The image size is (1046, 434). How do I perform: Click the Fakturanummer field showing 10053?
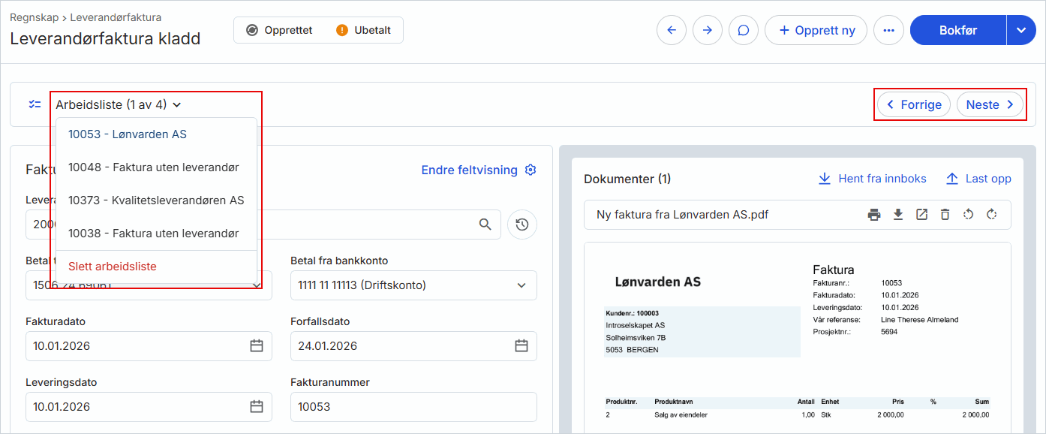(413, 407)
